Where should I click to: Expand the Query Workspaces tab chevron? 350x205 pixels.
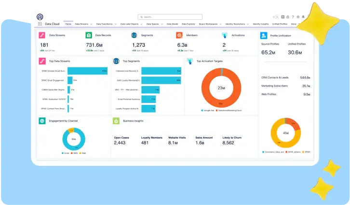(220, 24)
